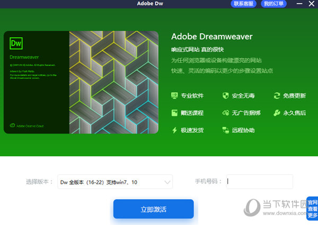318x225 pixels.
Task: Click the lightning bolt icon beside 极速发货
Action: [174, 130]
